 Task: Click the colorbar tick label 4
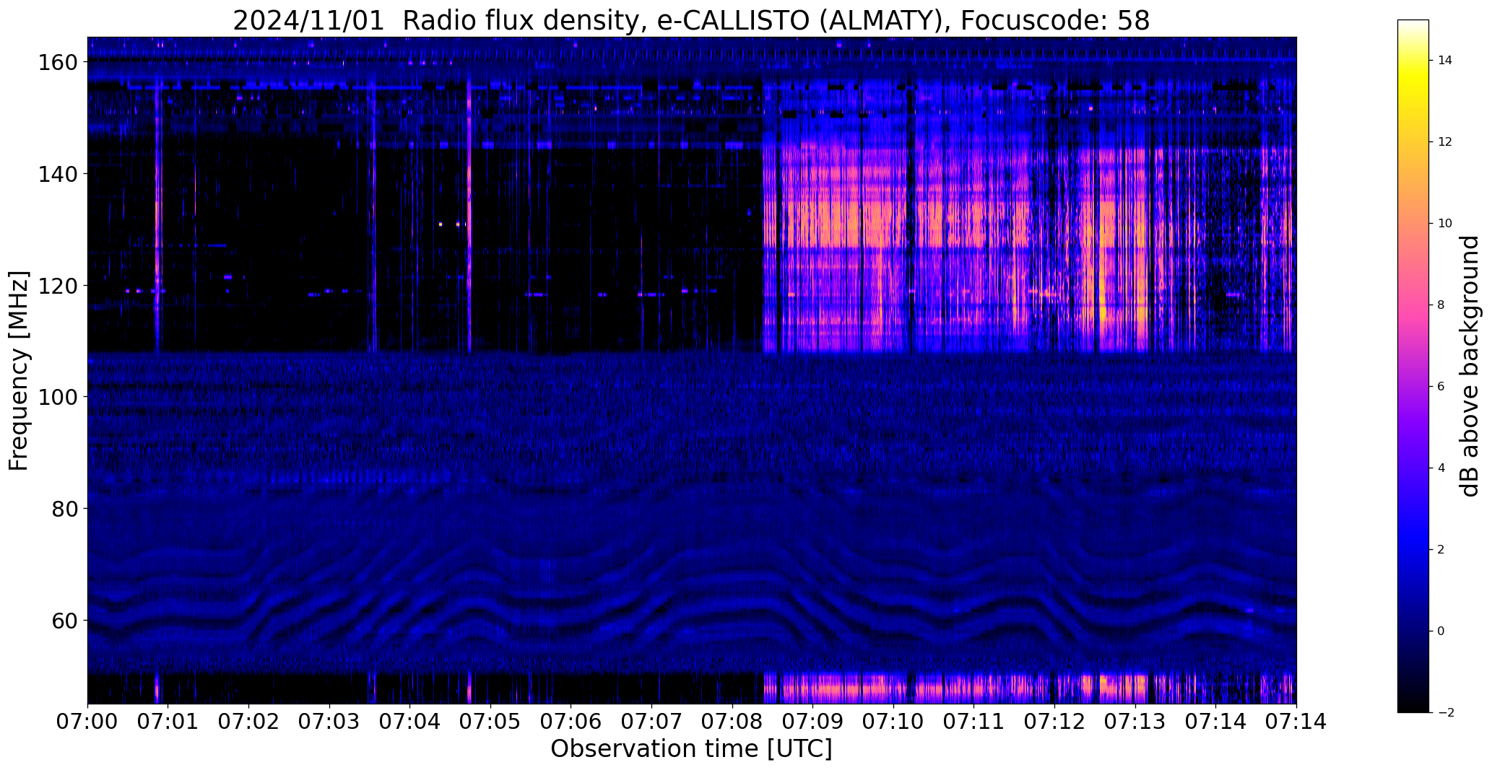[1441, 468]
